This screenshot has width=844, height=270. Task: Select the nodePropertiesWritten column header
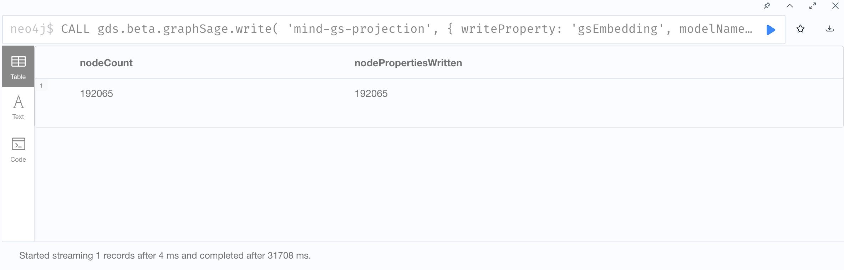pyautogui.click(x=408, y=63)
